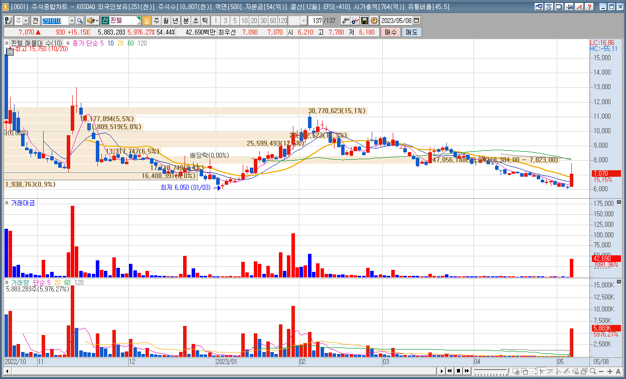Switch to yearly chart period 년
Viewport: 626px width, 379px height.
pos(175,21)
